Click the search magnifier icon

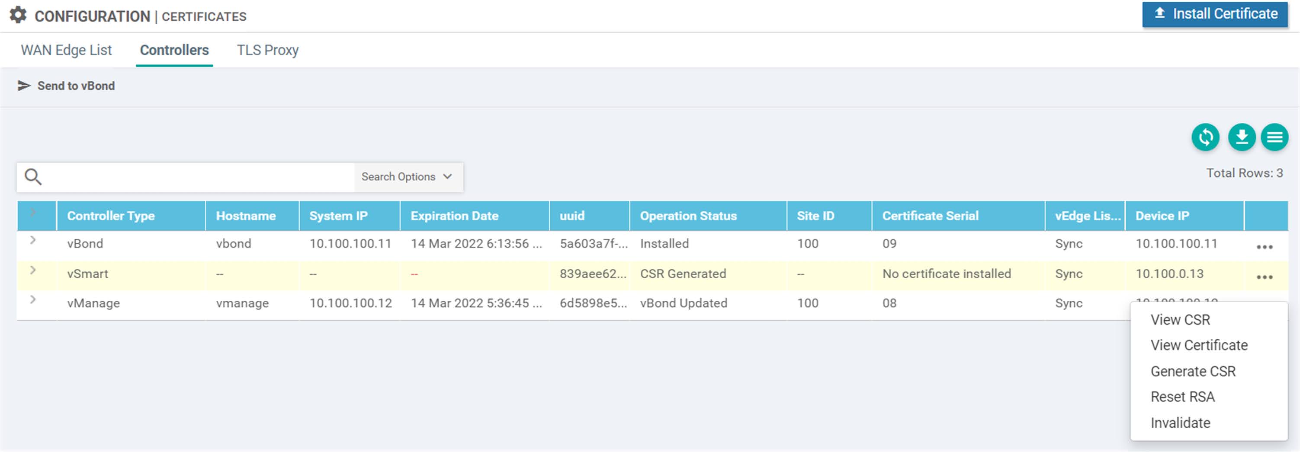tap(33, 177)
